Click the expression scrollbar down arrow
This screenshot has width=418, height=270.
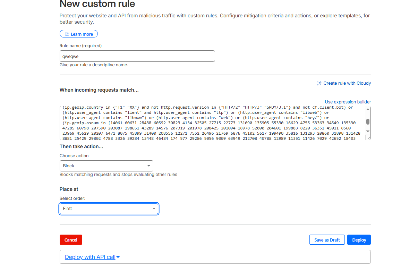tap(368, 132)
